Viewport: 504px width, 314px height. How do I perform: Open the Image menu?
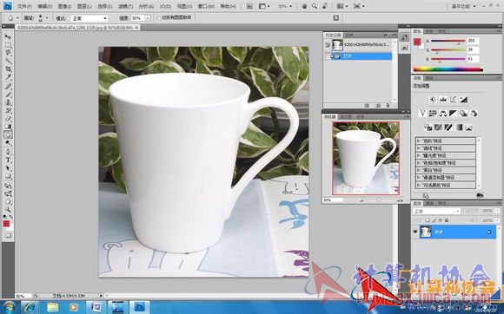[64, 6]
